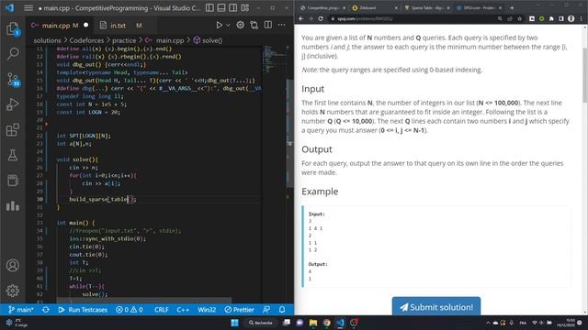
Task: Go back in the browser
Action: 300,18
